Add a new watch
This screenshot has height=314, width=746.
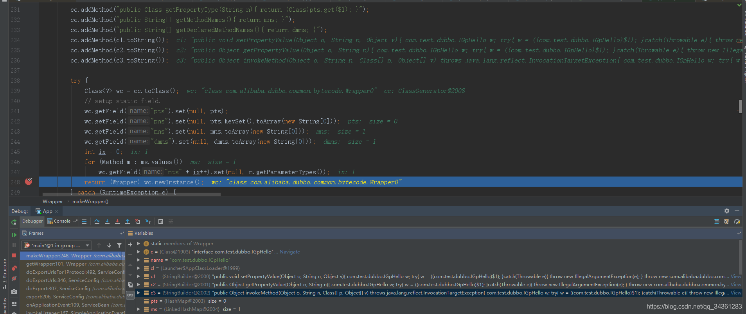click(130, 244)
